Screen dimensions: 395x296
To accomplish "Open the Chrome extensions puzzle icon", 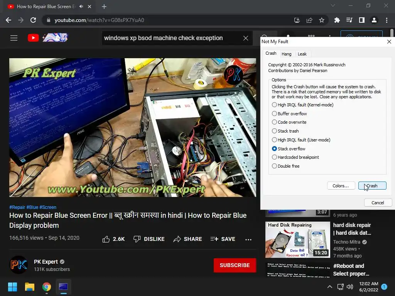I will pyautogui.click(x=337, y=20).
